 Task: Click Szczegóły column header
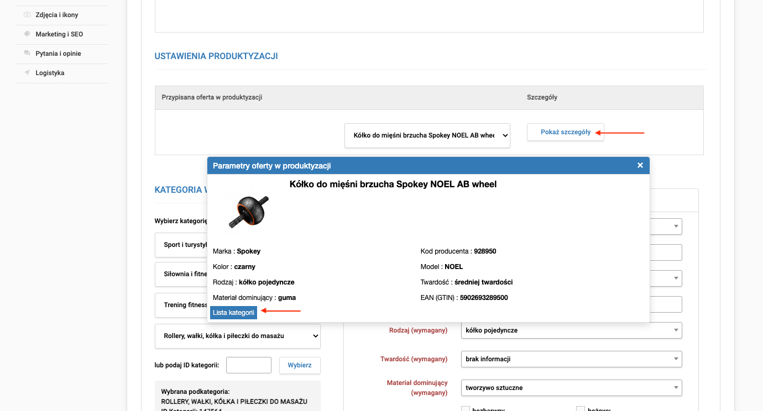(542, 97)
